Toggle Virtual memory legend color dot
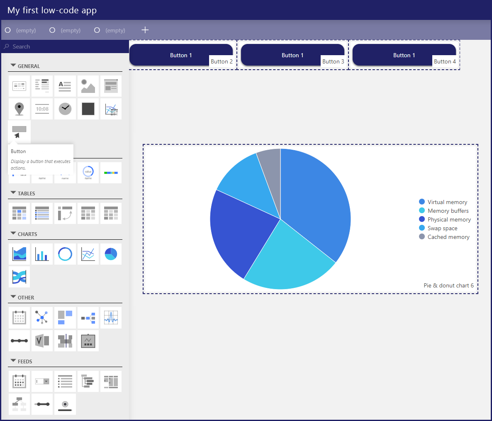Screen dimensions: 492x421 pos(422,202)
